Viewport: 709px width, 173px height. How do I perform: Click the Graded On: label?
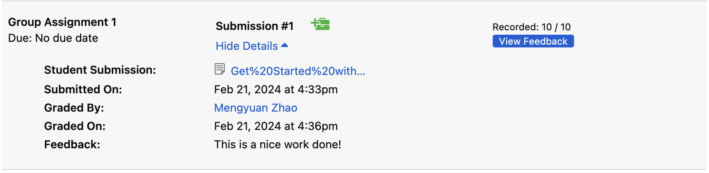[x=75, y=126]
